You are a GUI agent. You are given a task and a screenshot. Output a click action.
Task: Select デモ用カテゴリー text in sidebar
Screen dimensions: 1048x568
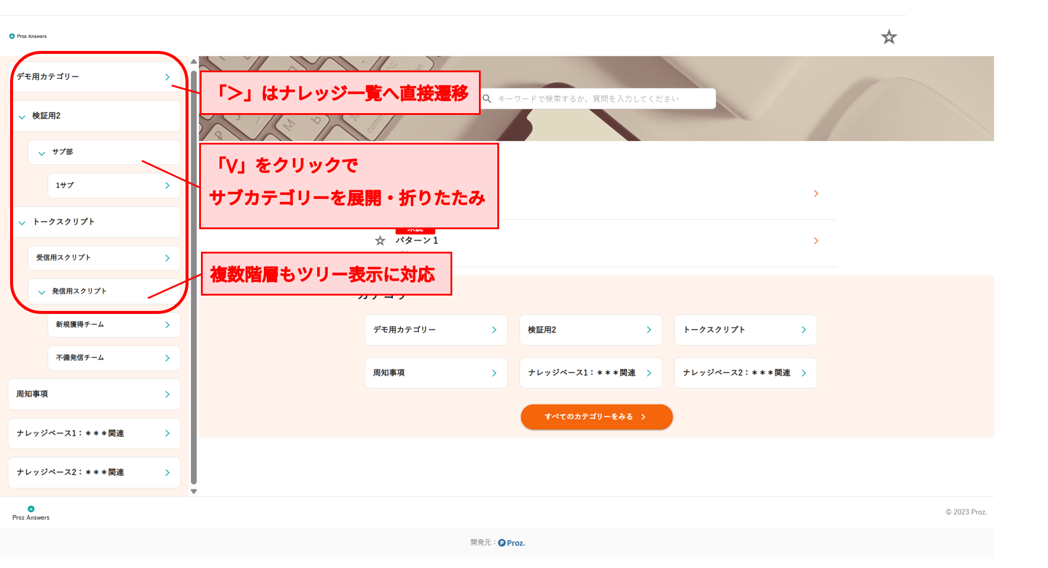[x=47, y=76]
